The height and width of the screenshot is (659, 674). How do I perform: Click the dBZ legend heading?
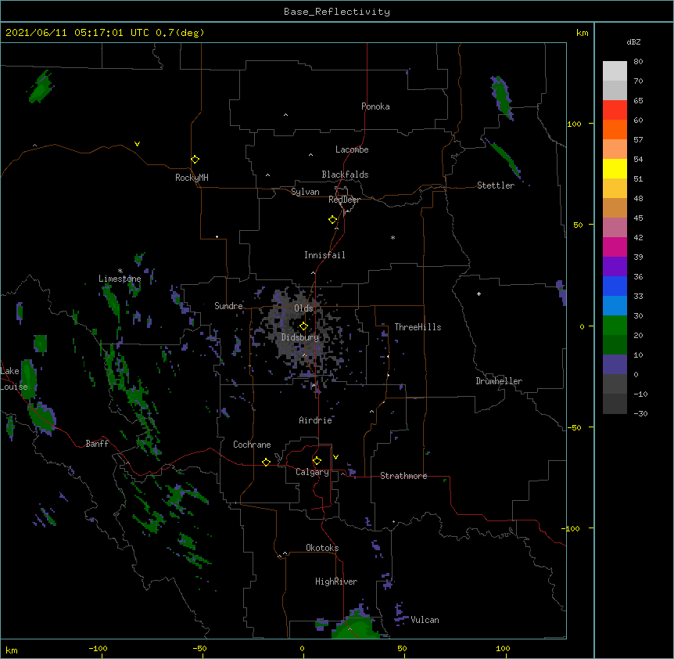point(633,42)
